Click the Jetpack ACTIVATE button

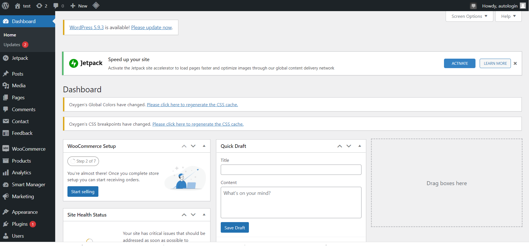click(460, 63)
